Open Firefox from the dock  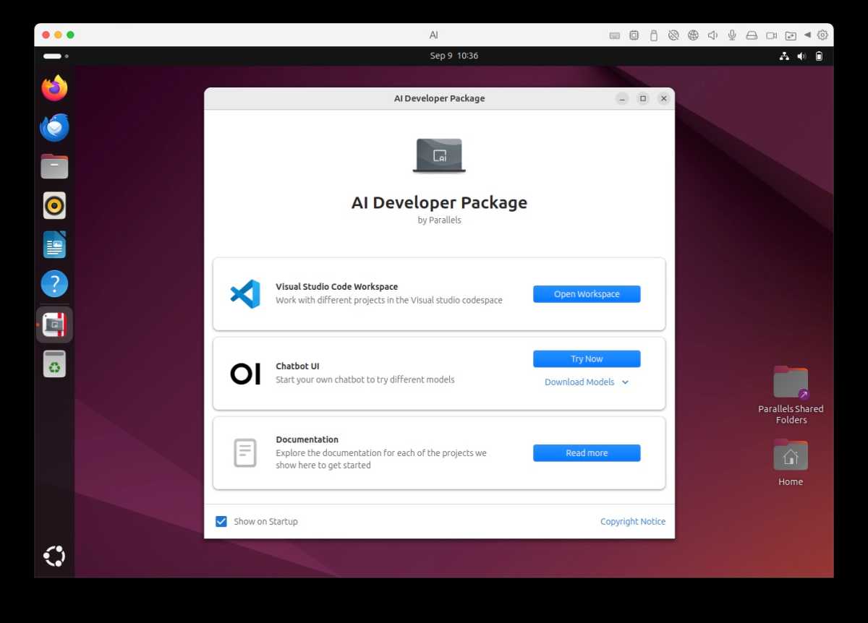tap(54, 88)
